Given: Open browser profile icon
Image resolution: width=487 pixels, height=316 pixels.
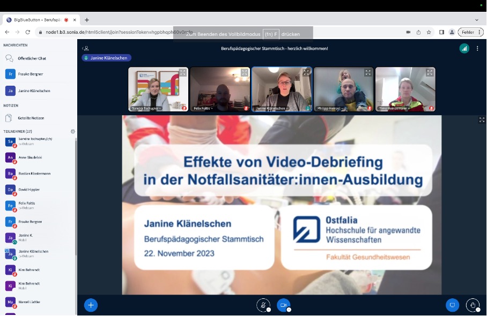Looking at the screenshot, I should 452,32.
